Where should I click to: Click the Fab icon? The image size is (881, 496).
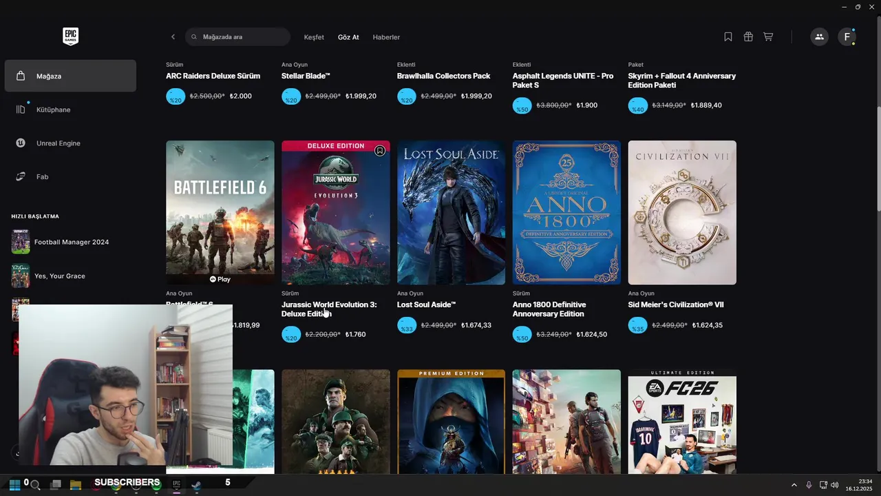coord(21,177)
